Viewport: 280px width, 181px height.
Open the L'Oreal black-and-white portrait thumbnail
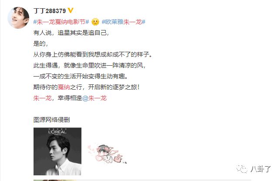tap(57, 151)
